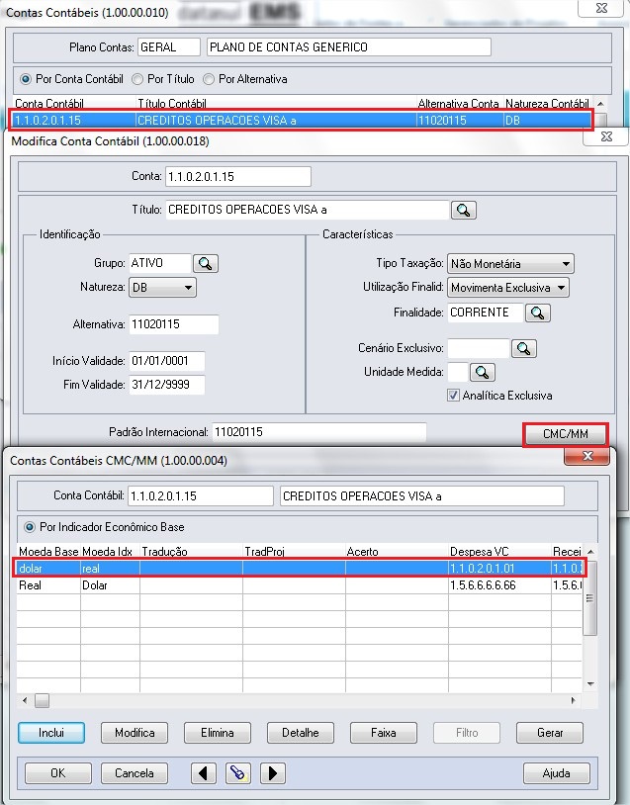Click the Fim Validade date field
630x805 pixels.
167,385
